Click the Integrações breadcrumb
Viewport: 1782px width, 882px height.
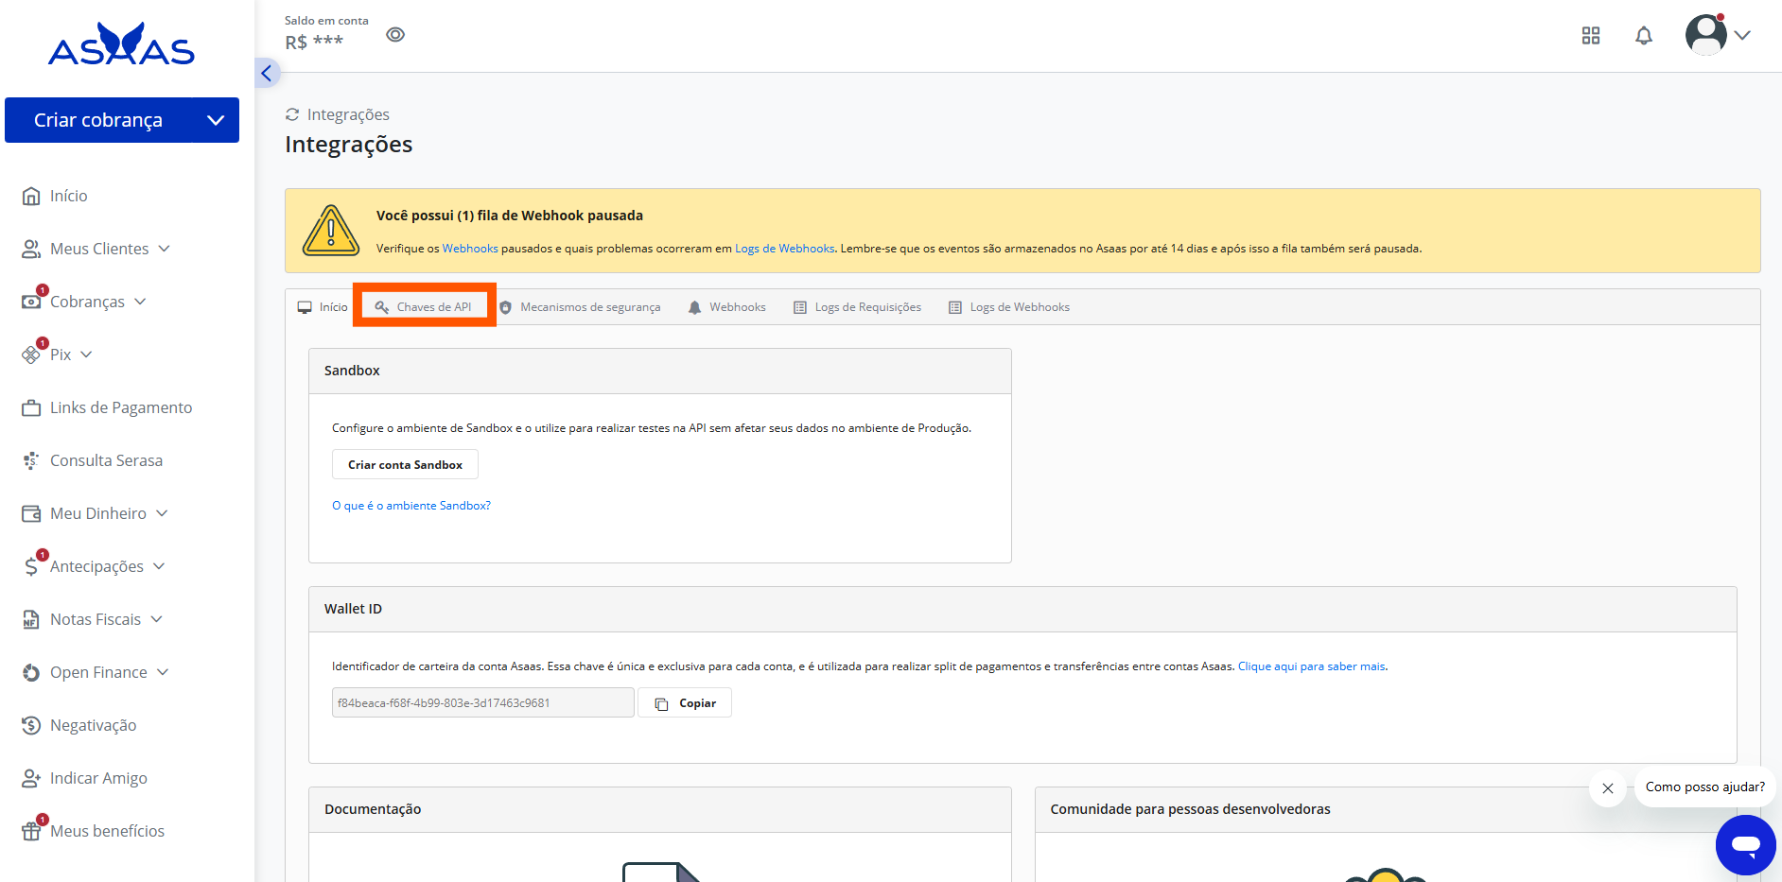pyautogui.click(x=348, y=114)
